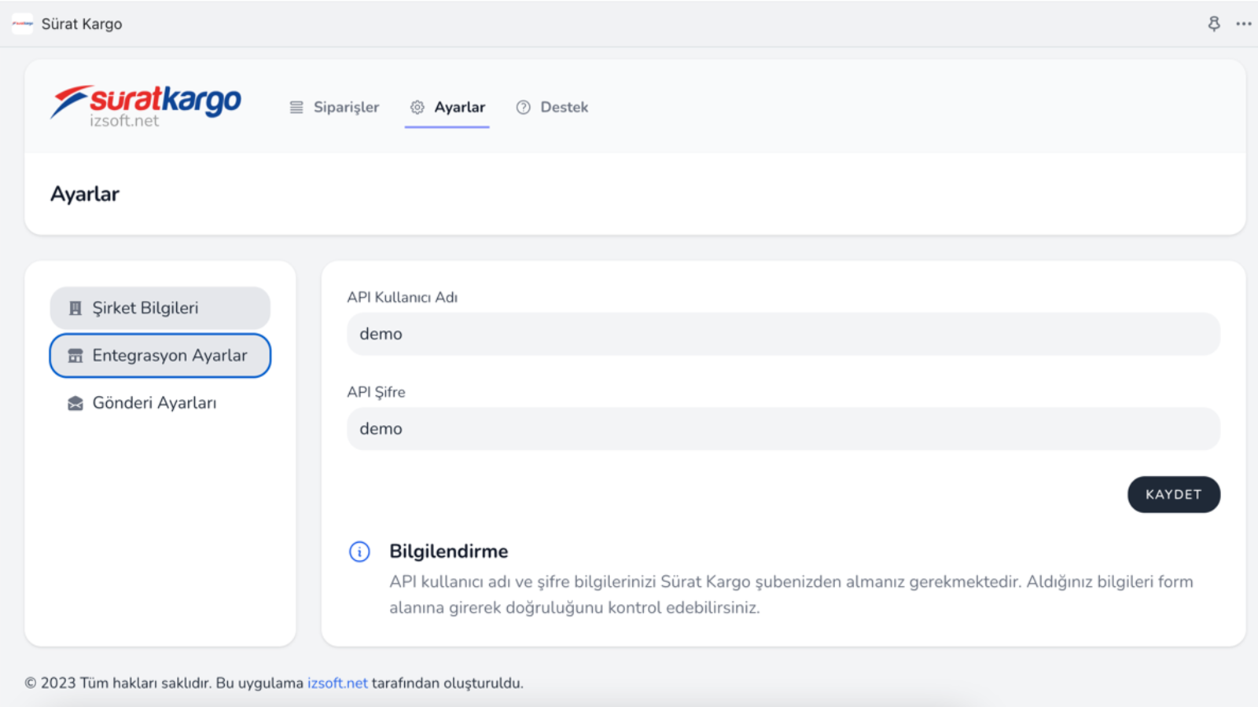Follow the izsoft.net link in the footer
1258x707 pixels.
tap(337, 683)
